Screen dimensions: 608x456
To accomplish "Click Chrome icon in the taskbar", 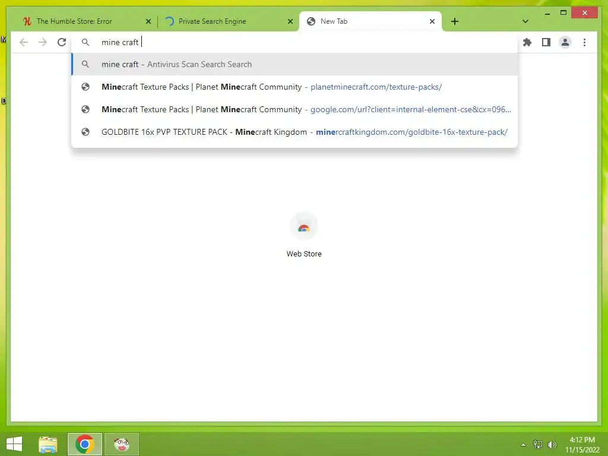I will (85, 444).
